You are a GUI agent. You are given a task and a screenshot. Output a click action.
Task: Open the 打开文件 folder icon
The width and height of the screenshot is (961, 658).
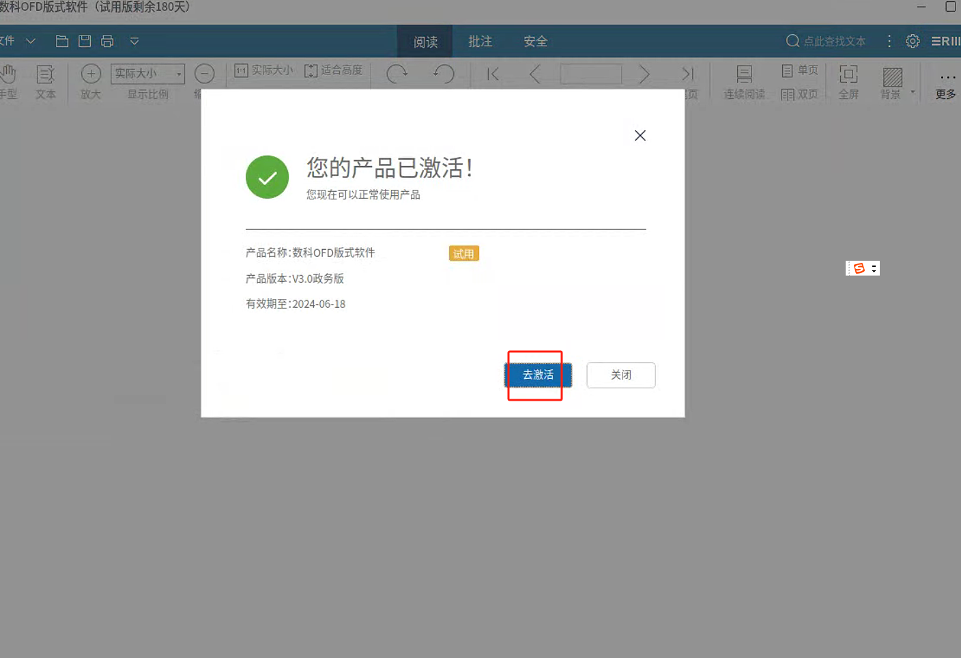coord(61,41)
